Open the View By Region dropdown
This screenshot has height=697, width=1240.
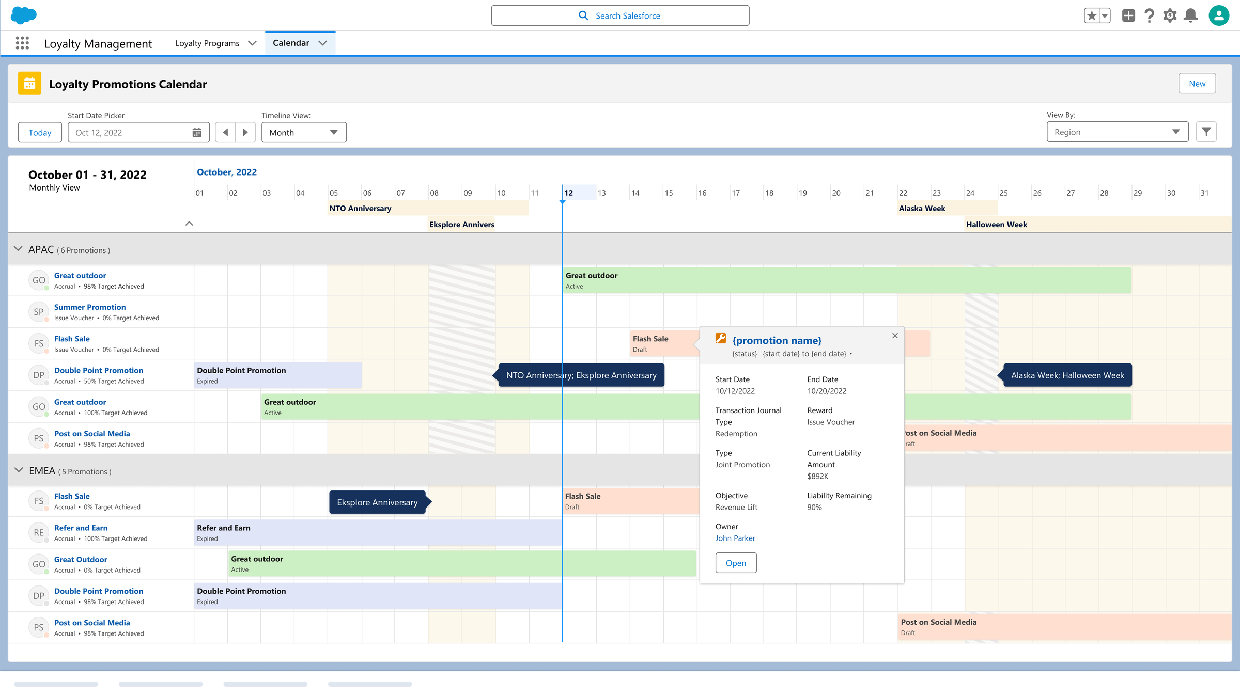(1118, 132)
